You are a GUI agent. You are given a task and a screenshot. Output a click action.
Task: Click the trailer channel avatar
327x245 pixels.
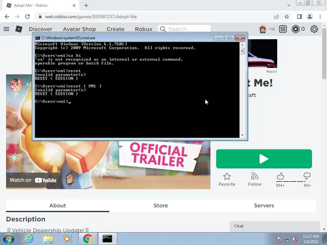click(x=16, y=85)
